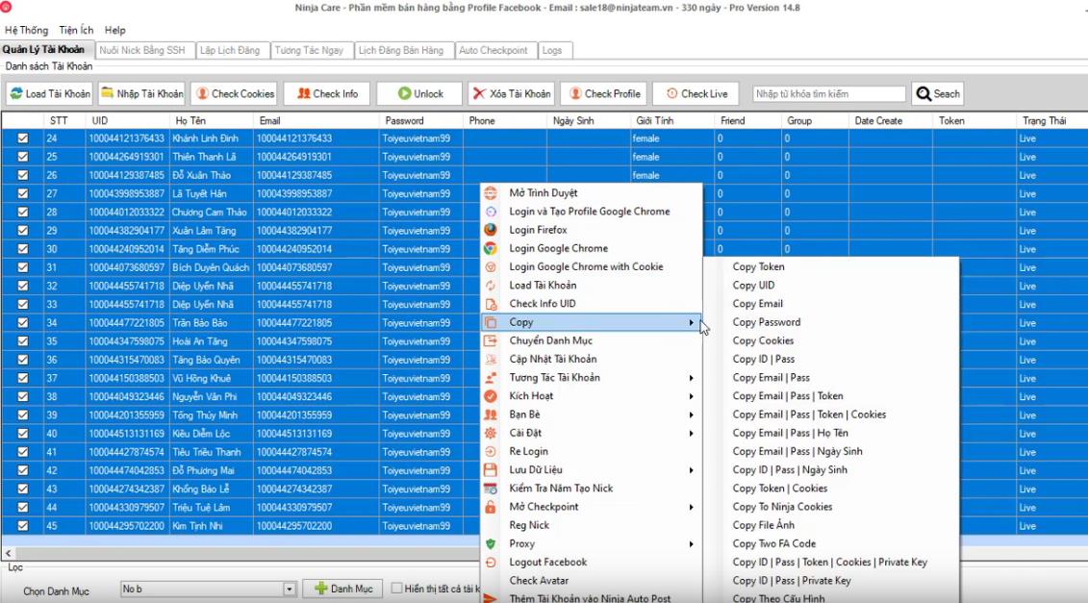1088x603 pixels.
Task: Click Nhập Tài Khoản toolbar button
Action: [141, 93]
